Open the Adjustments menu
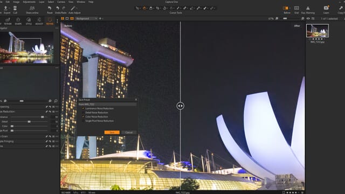The width and height of the screenshot is (345, 194). 29,2
